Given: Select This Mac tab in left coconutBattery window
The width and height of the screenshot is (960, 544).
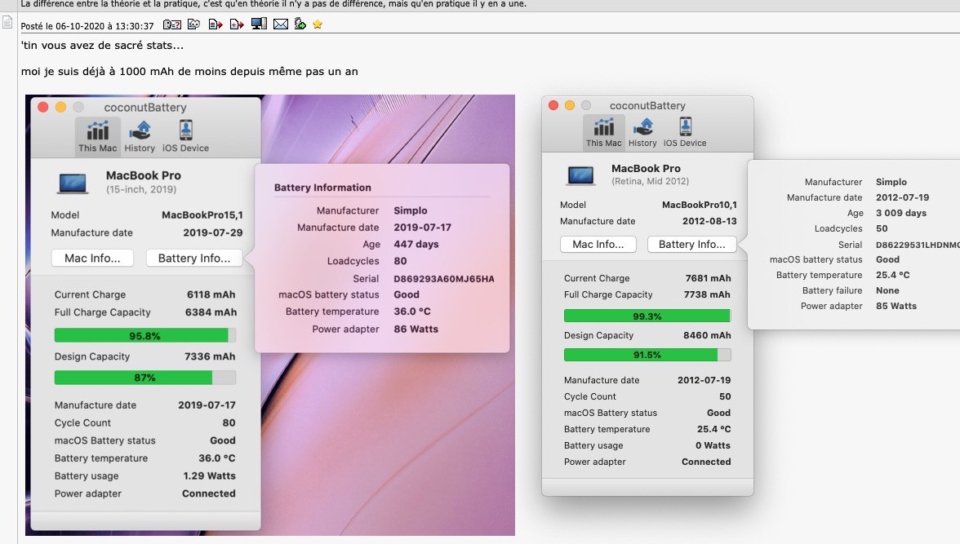Looking at the screenshot, I should click(x=98, y=136).
